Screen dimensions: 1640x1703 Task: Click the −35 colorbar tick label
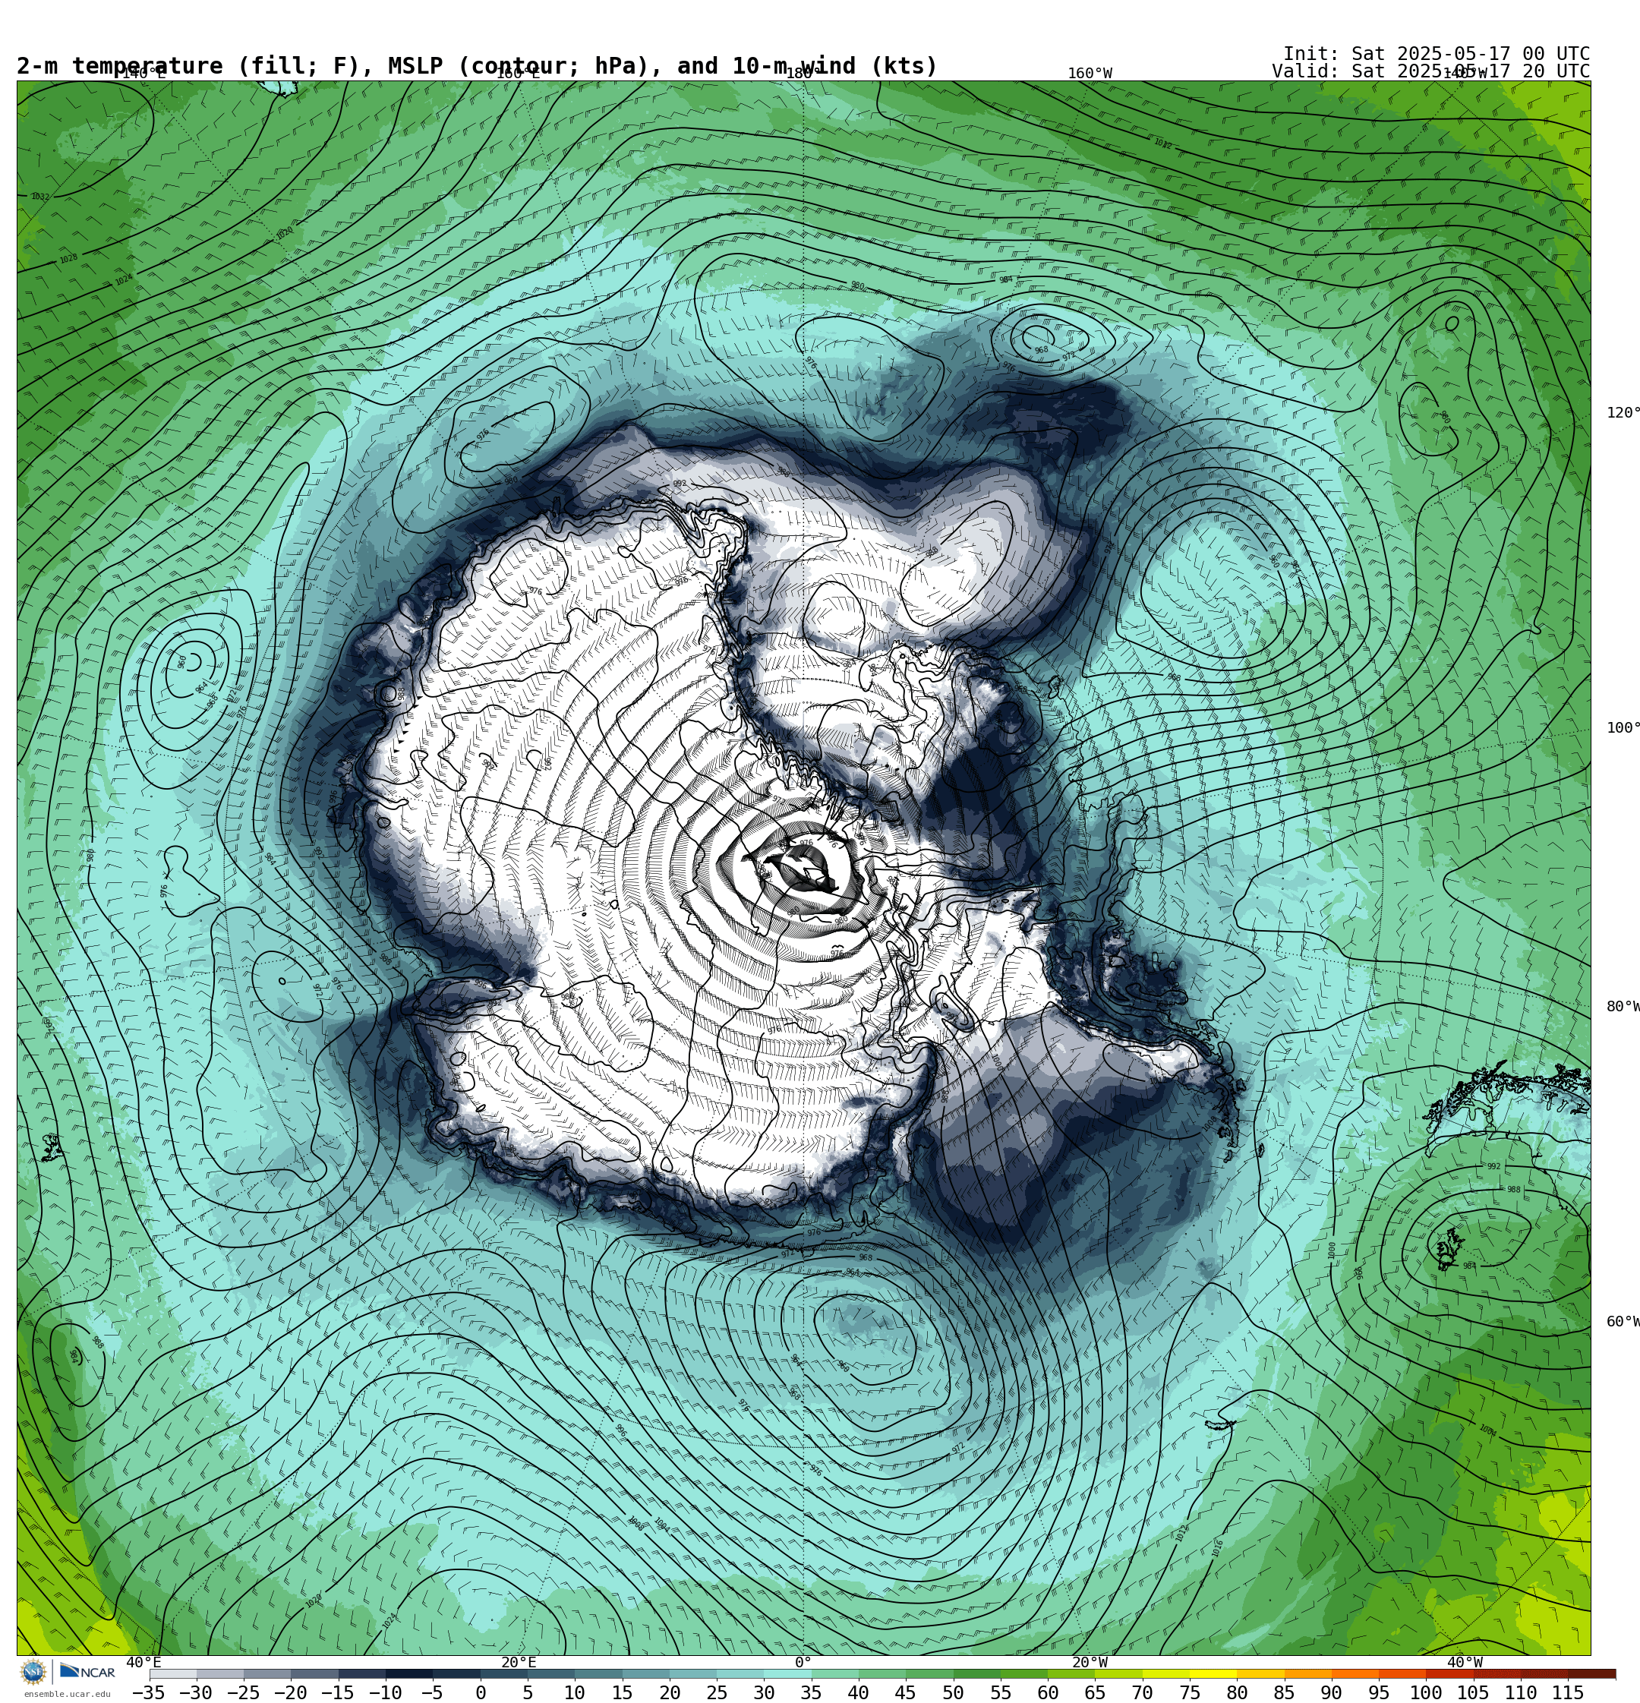click(x=149, y=1692)
